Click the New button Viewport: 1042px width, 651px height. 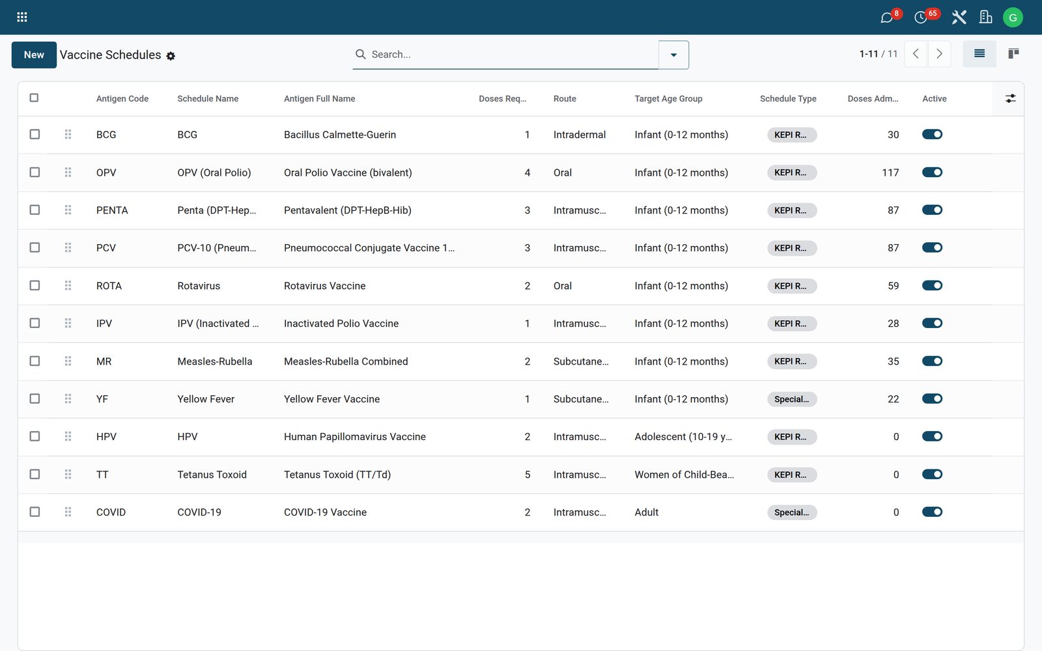coord(34,55)
